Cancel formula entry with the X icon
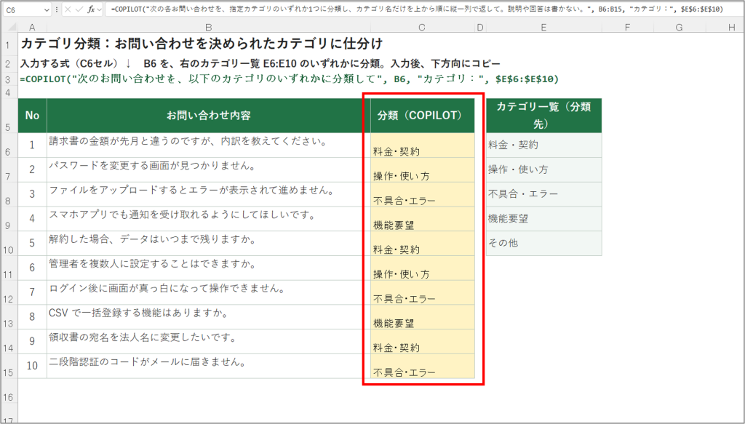Viewport: 745px width, 424px height. point(68,9)
